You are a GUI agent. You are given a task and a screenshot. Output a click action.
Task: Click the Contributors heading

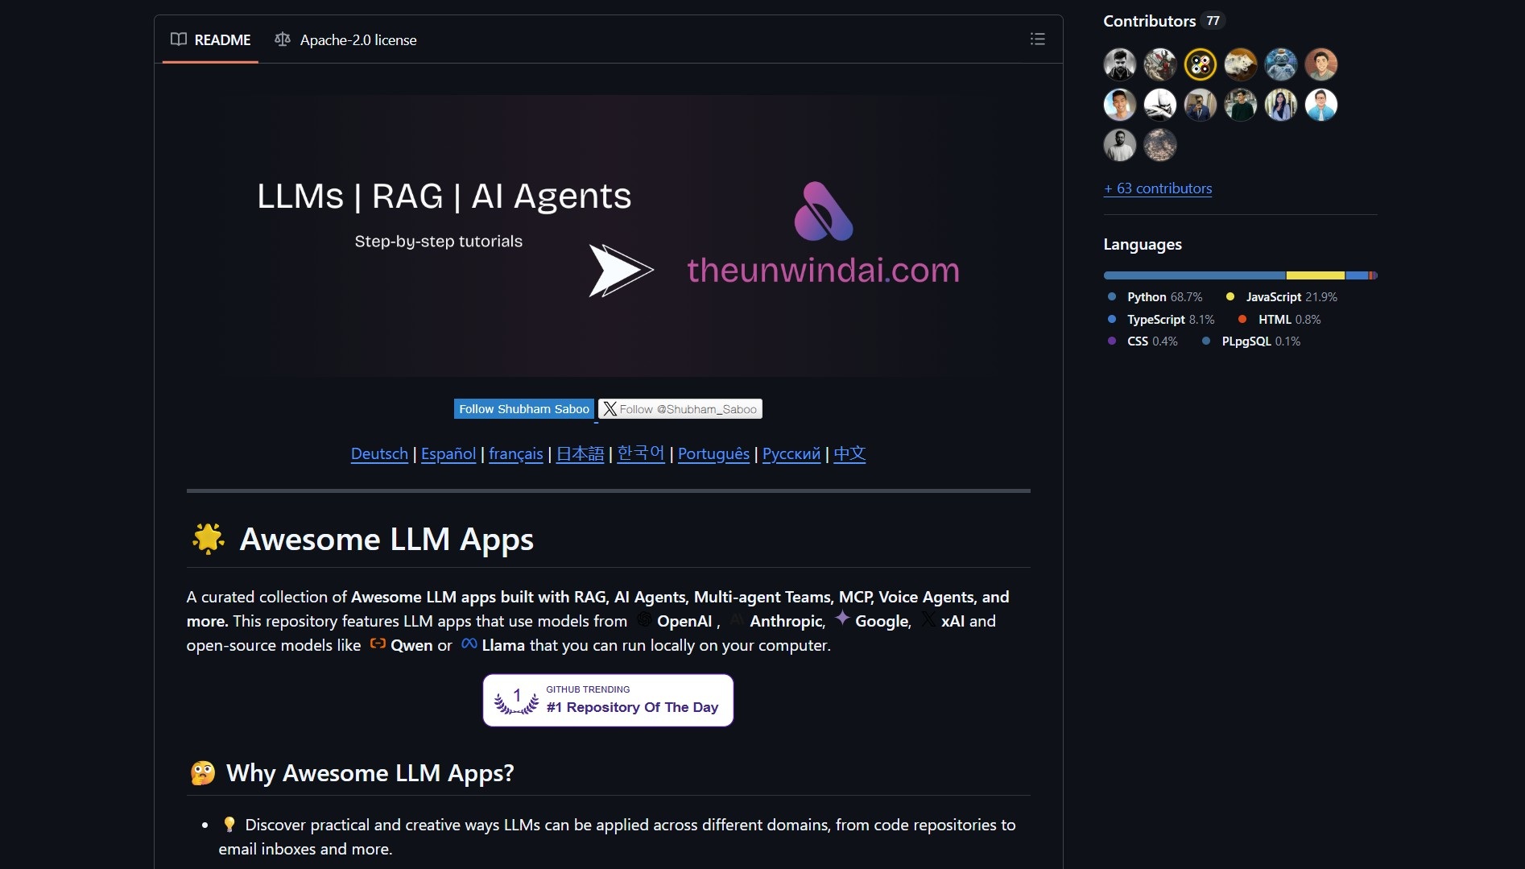1149,21
